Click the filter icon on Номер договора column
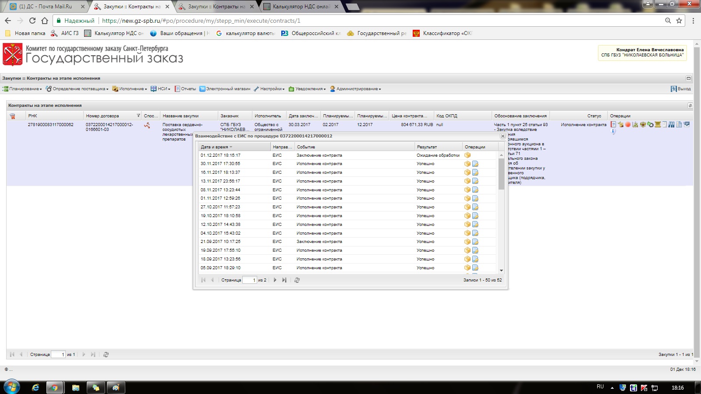701x394 pixels. 138,116
